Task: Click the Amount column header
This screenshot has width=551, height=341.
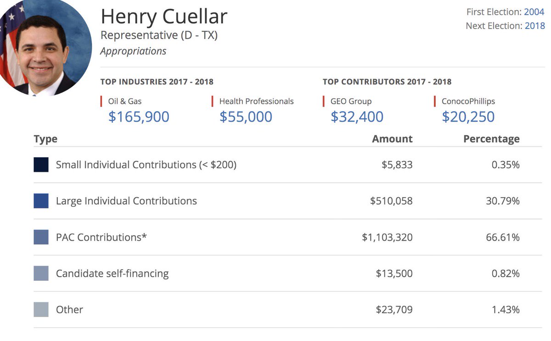Action: [x=392, y=139]
